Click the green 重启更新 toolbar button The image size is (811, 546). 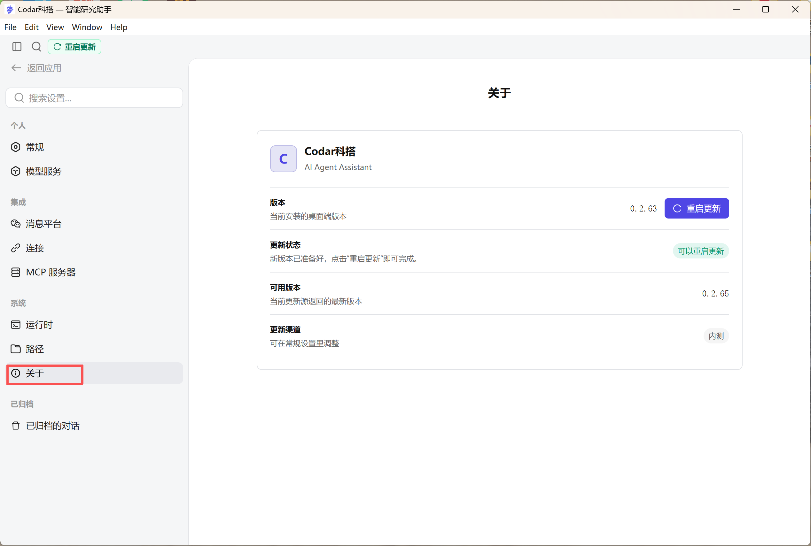(74, 47)
